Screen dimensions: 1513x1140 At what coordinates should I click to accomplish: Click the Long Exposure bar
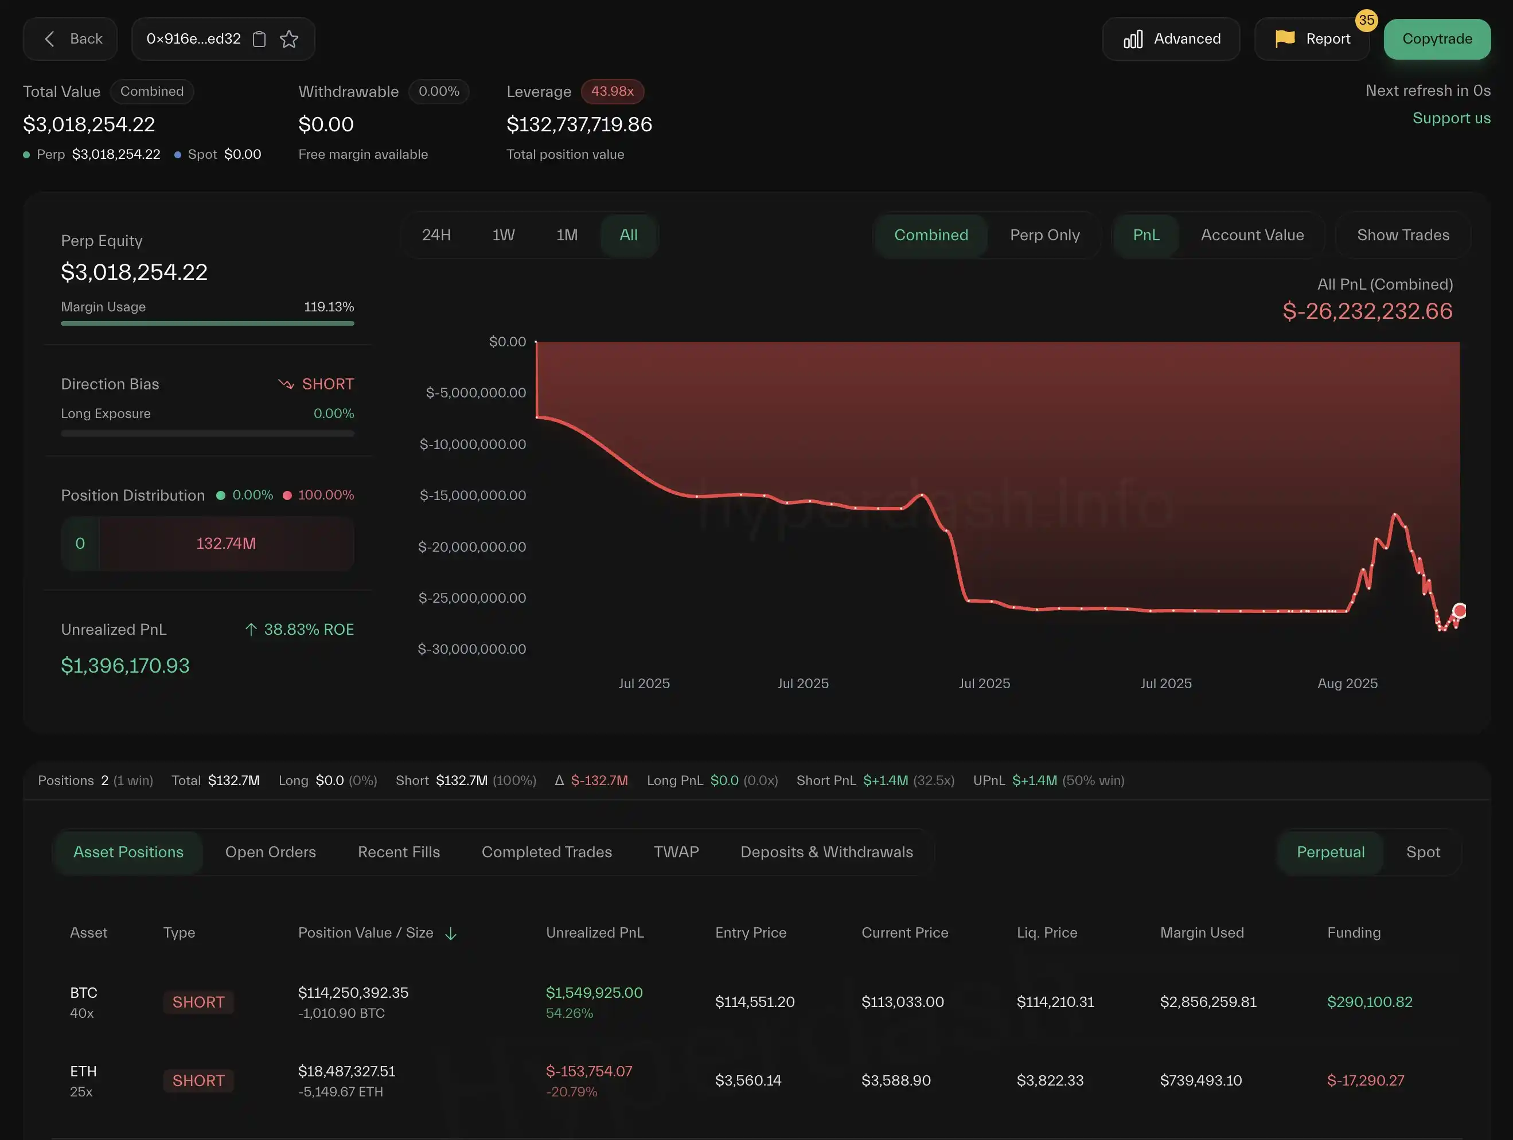point(207,434)
